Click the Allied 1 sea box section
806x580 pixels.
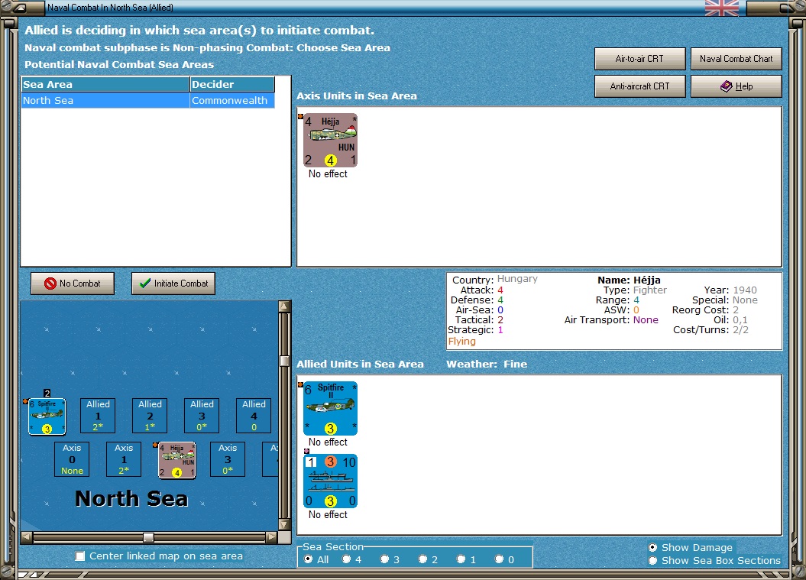(x=98, y=416)
